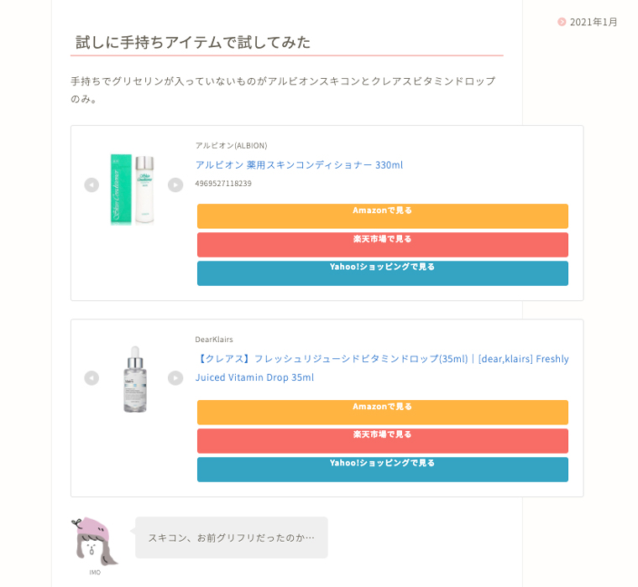Click the heading 試しに手持ちアイテムで試してみた

pos(193,42)
